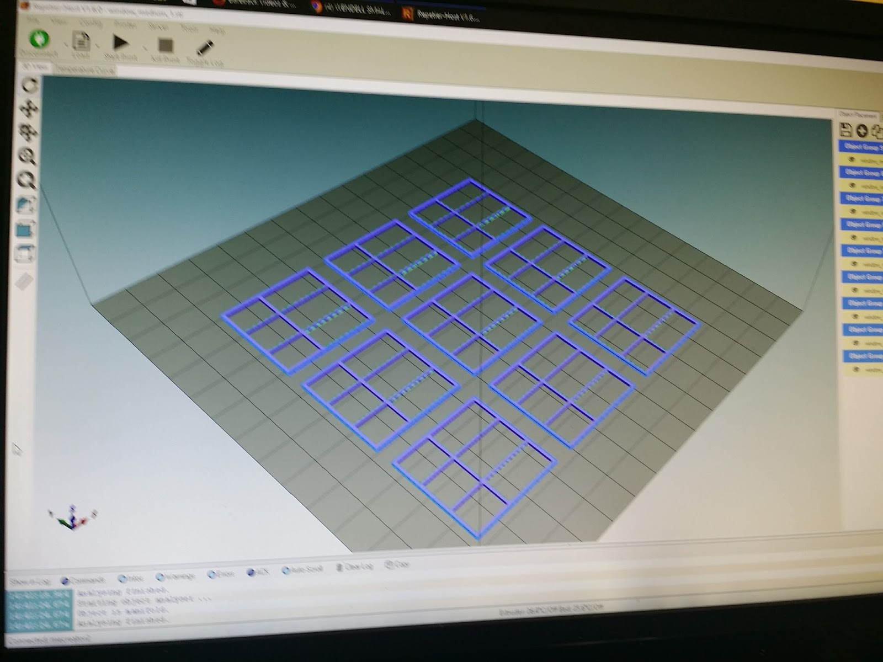The height and width of the screenshot is (662, 883).
Task: Open the dropdown arrow beside Disconnect
Action: [x=65, y=45]
